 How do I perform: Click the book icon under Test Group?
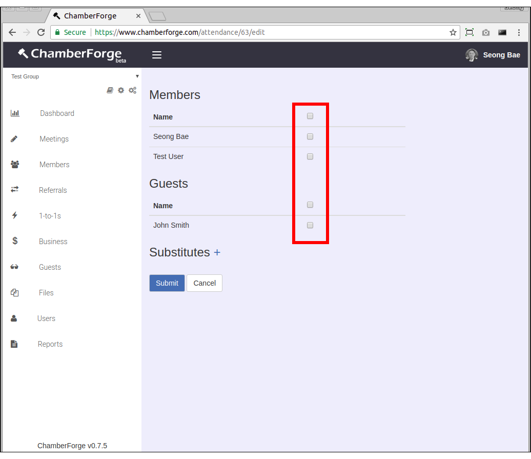click(x=110, y=90)
